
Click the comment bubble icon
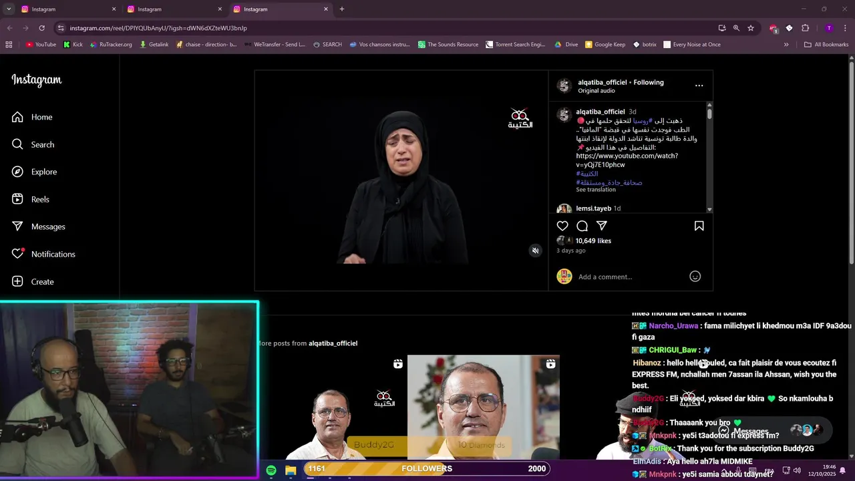(x=582, y=226)
